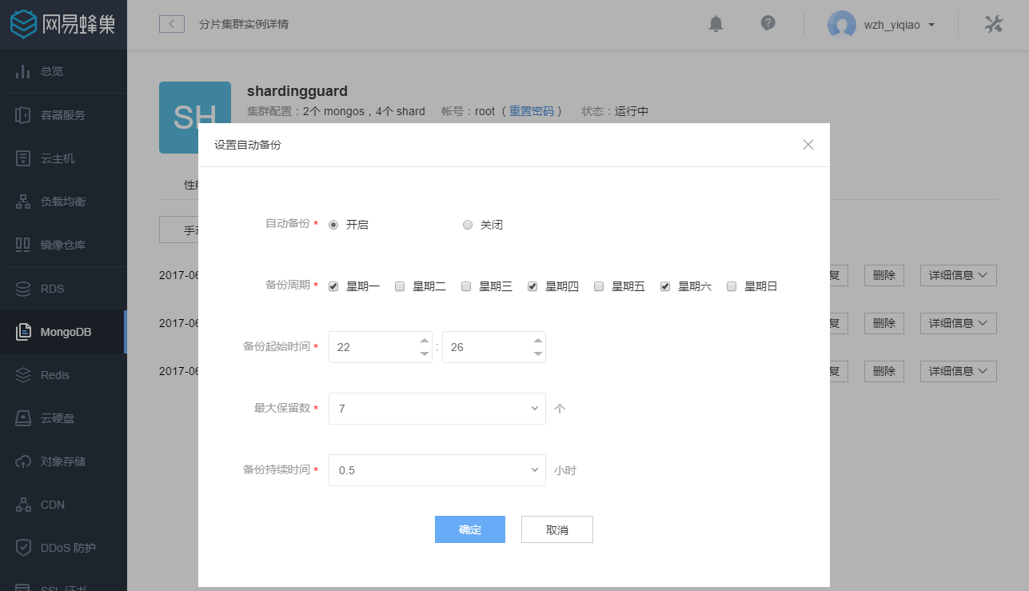Click the 云硬盘 disk icon
This screenshot has height=591, width=1029.
click(24, 418)
